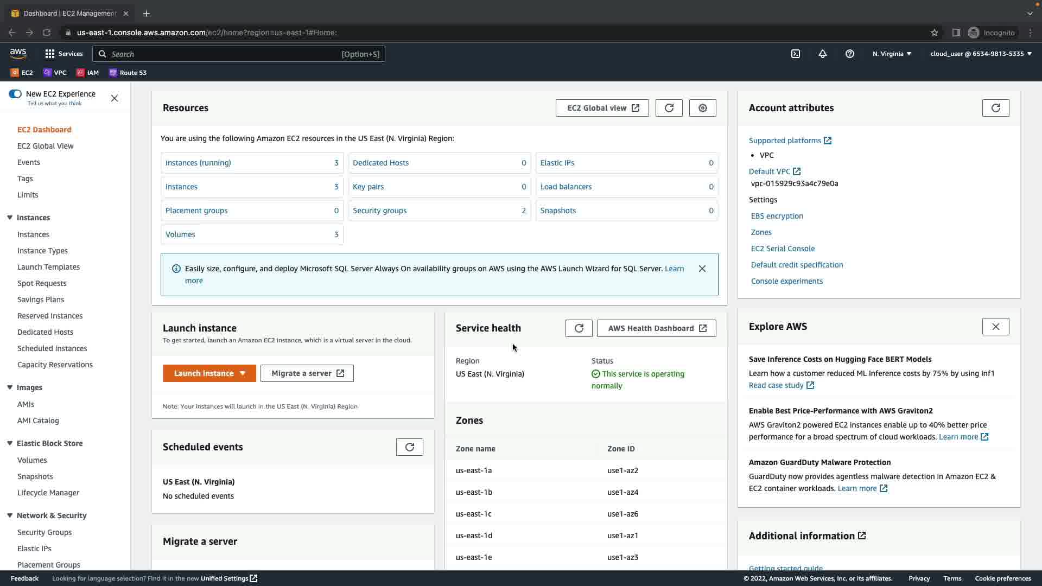This screenshot has width=1042, height=586.
Task: Open the support help question-mark icon
Action: pos(850,54)
